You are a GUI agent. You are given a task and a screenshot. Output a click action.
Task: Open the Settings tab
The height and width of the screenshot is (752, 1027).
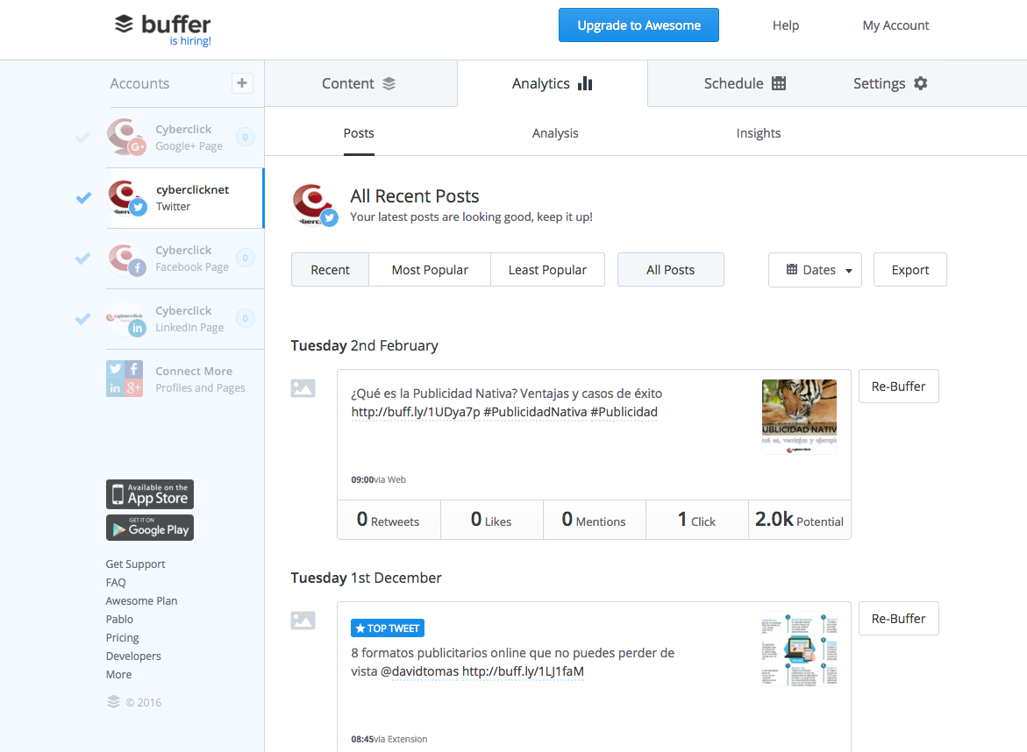890,84
